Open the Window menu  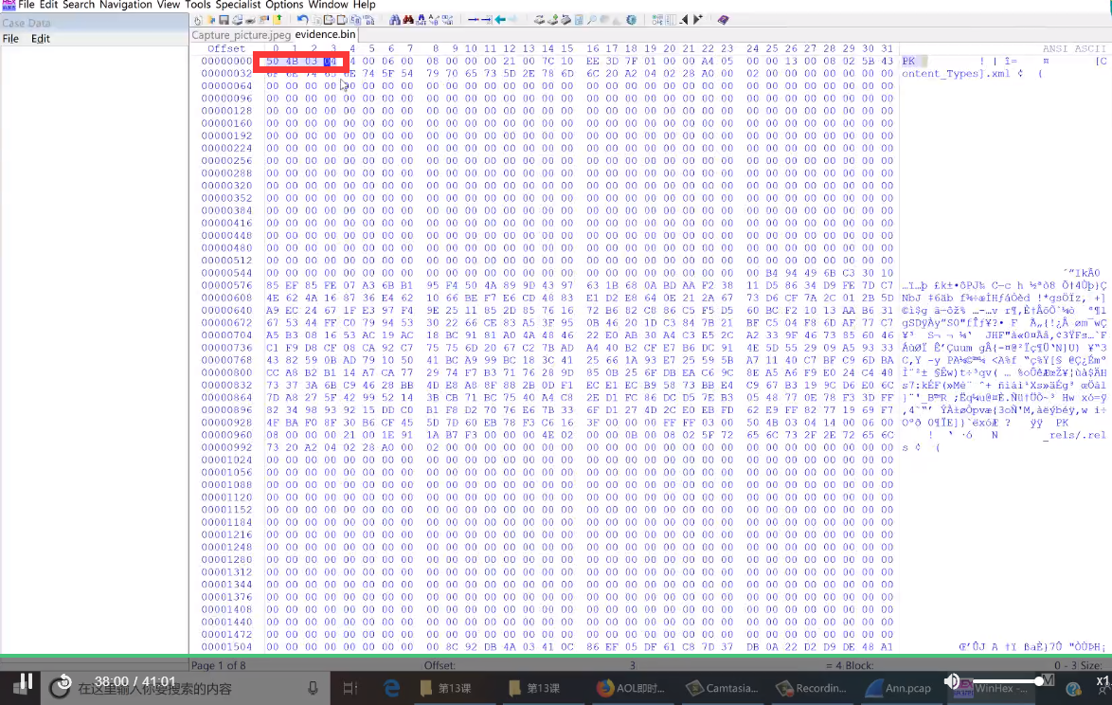pyautogui.click(x=328, y=5)
